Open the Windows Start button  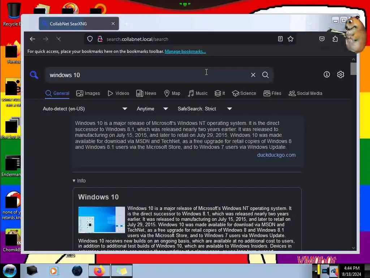pos(10,271)
